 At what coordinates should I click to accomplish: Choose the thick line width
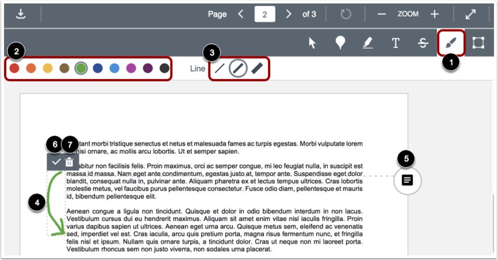(257, 68)
